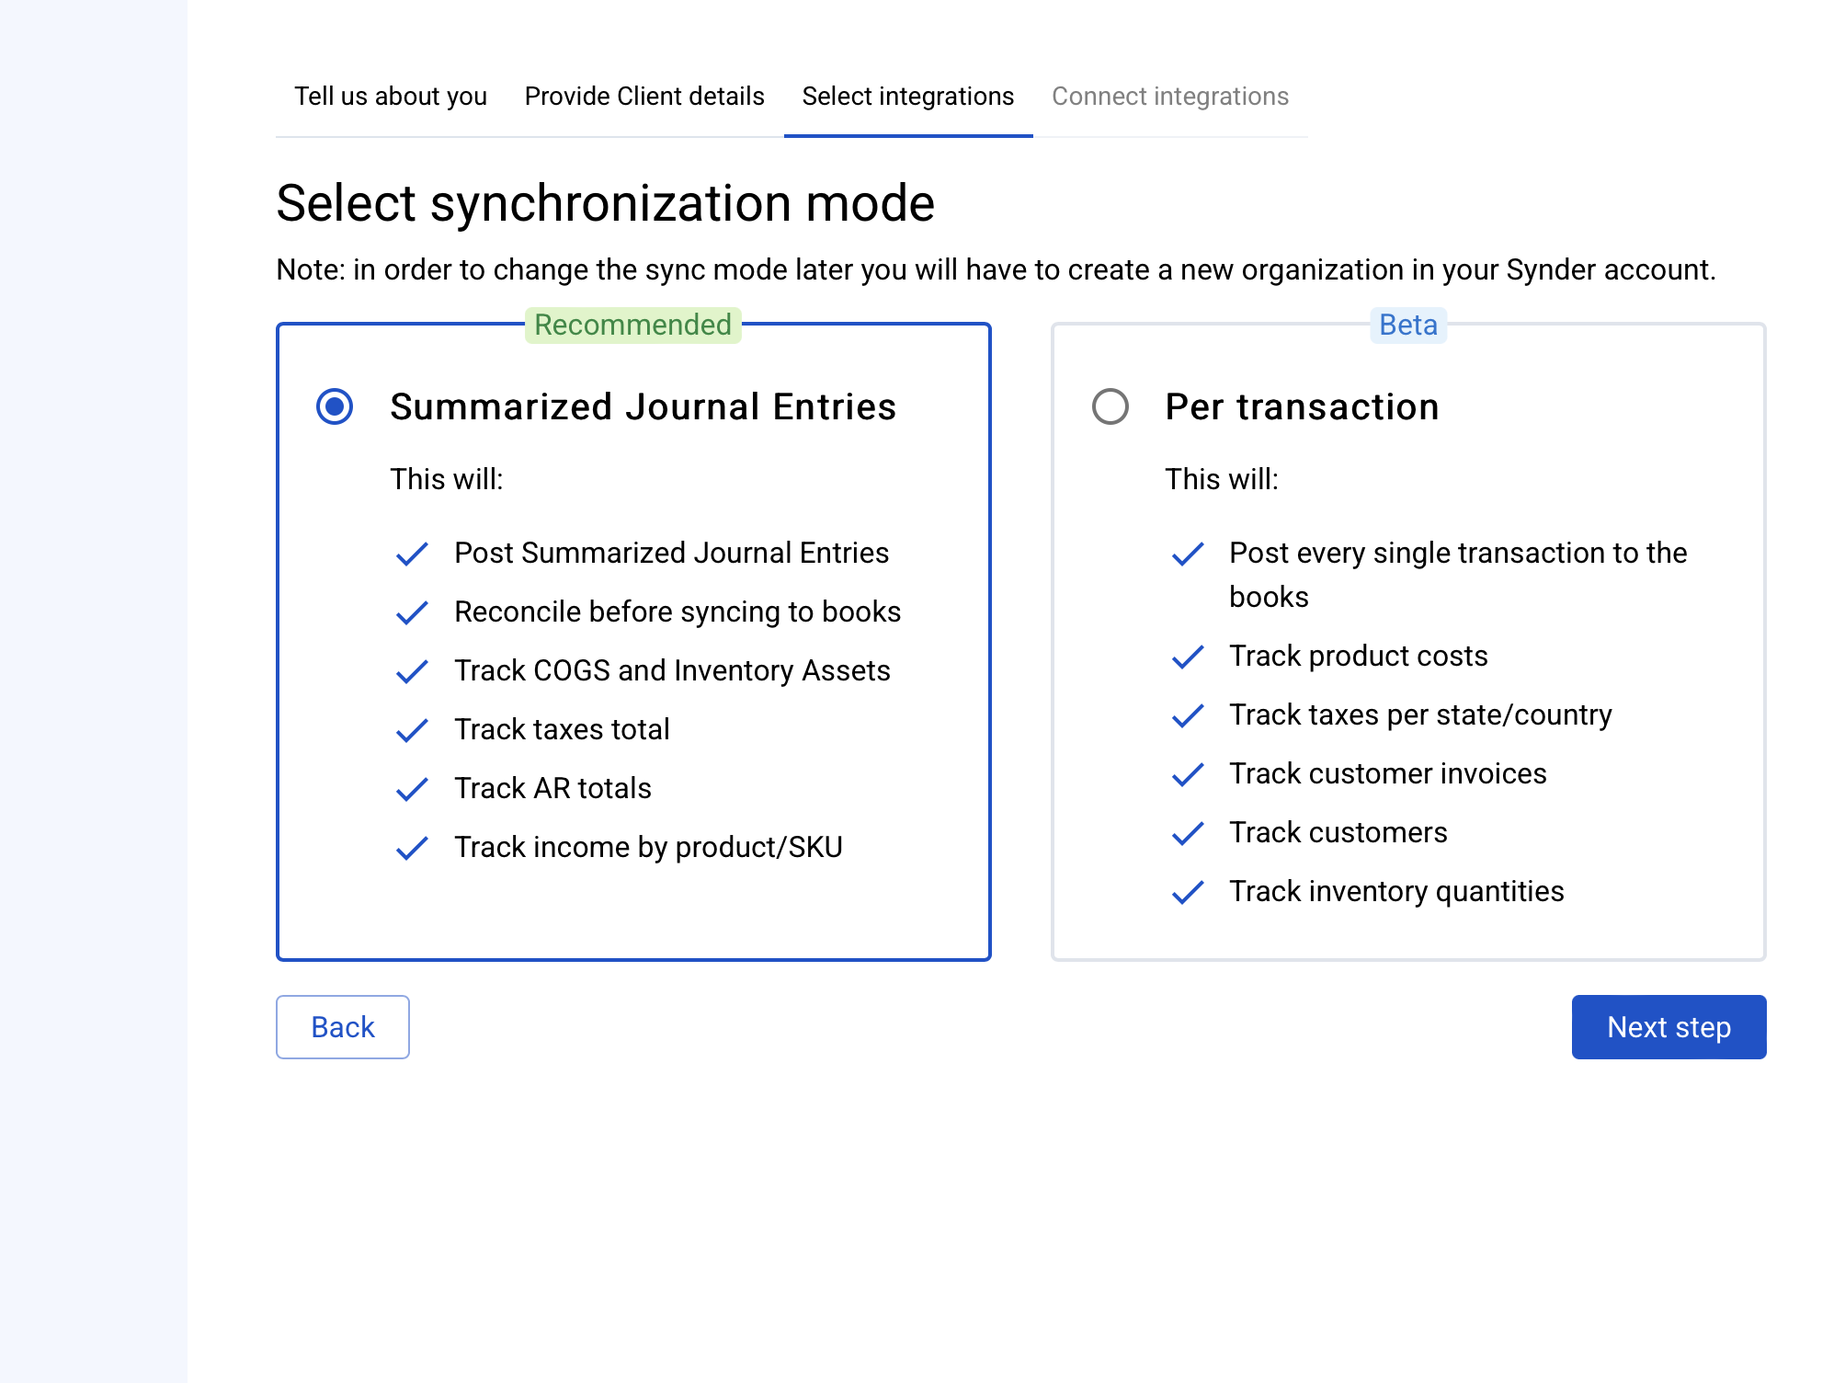Select Per transaction radio button
This screenshot has width=1845, height=1383.
click(x=1110, y=406)
